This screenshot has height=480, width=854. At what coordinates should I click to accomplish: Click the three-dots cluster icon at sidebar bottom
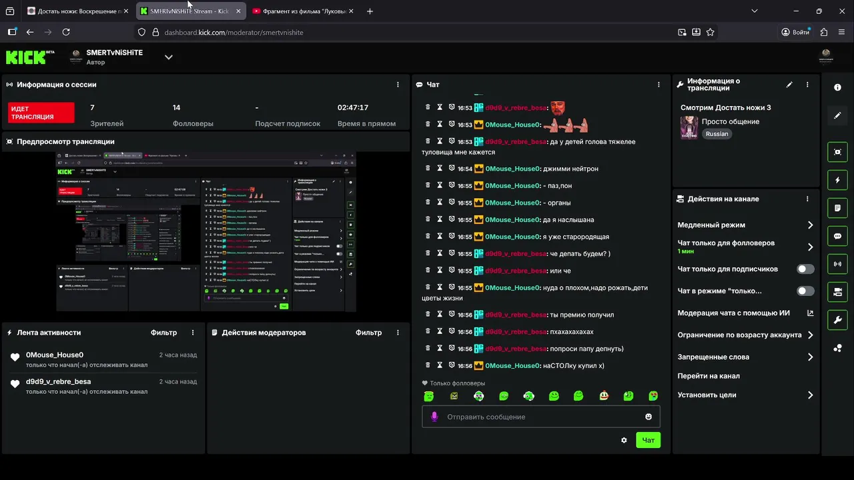[x=837, y=348]
